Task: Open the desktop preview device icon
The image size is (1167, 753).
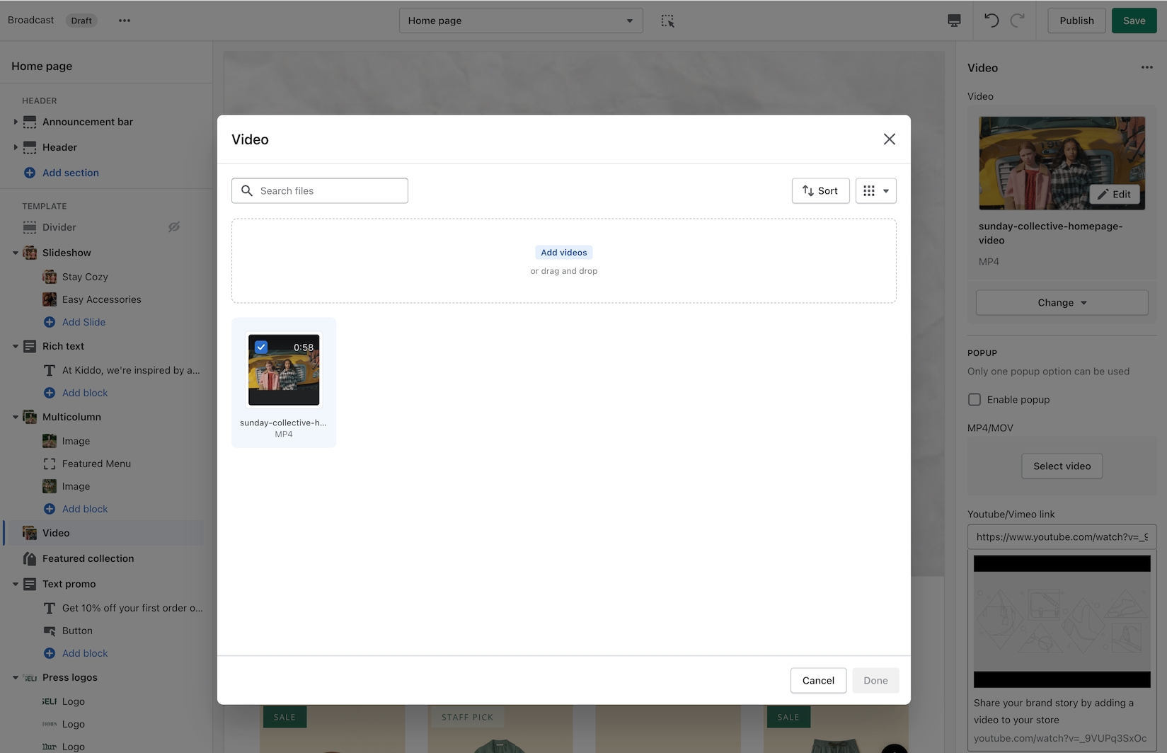Action: pos(954,21)
